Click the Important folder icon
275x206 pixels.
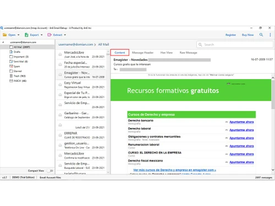tap(11, 57)
